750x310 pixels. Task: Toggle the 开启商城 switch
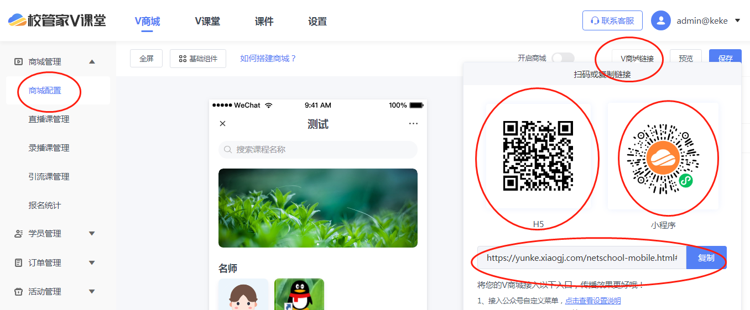[x=563, y=58]
